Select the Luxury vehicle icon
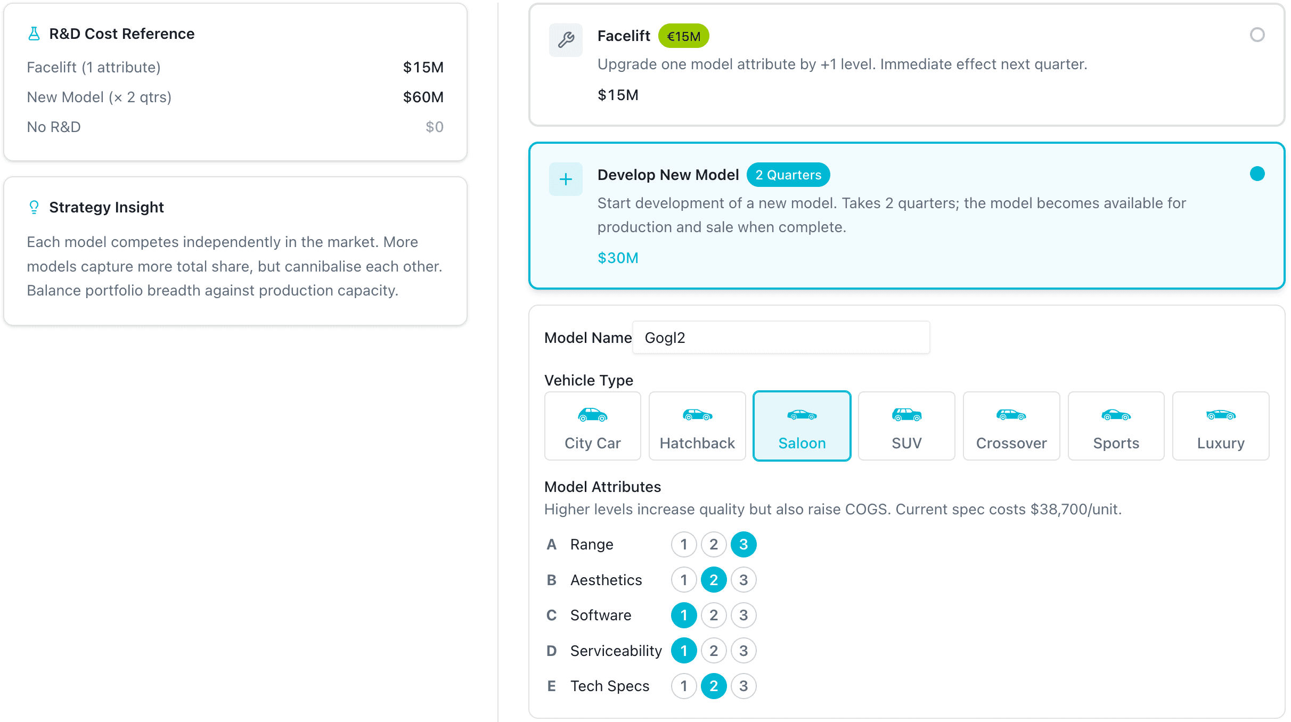The width and height of the screenshot is (1291, 722). pos(1221,415)
